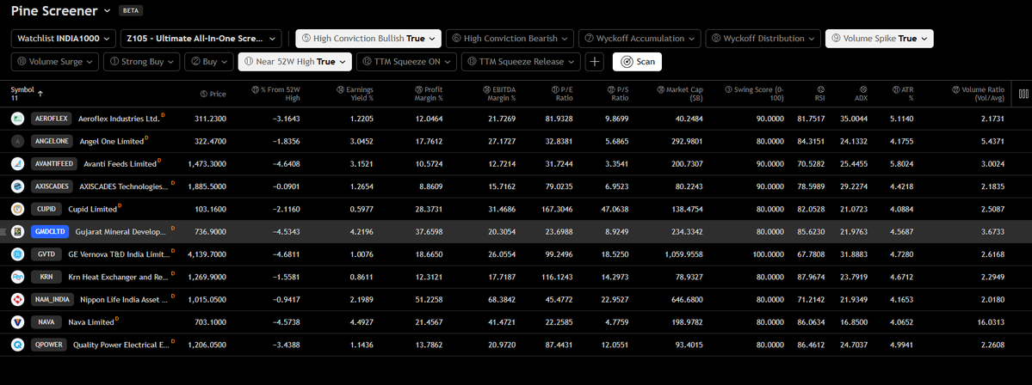
Task: Click the Nava Limited logo icon
Action: (x=18, y=322)
